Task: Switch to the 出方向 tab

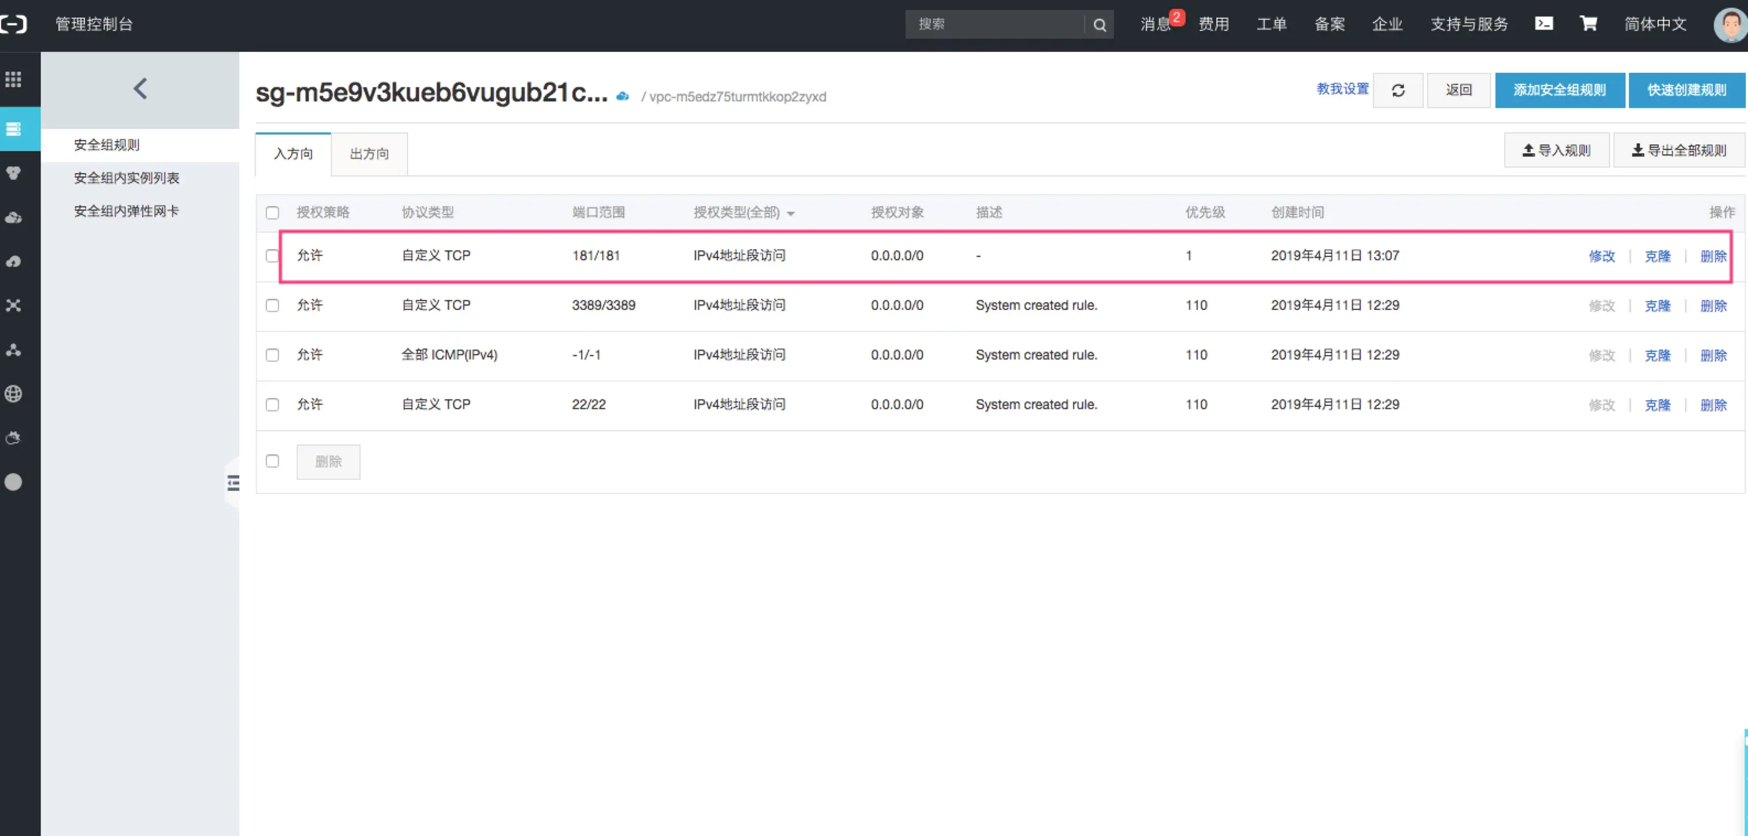Action: click(369, 154)
